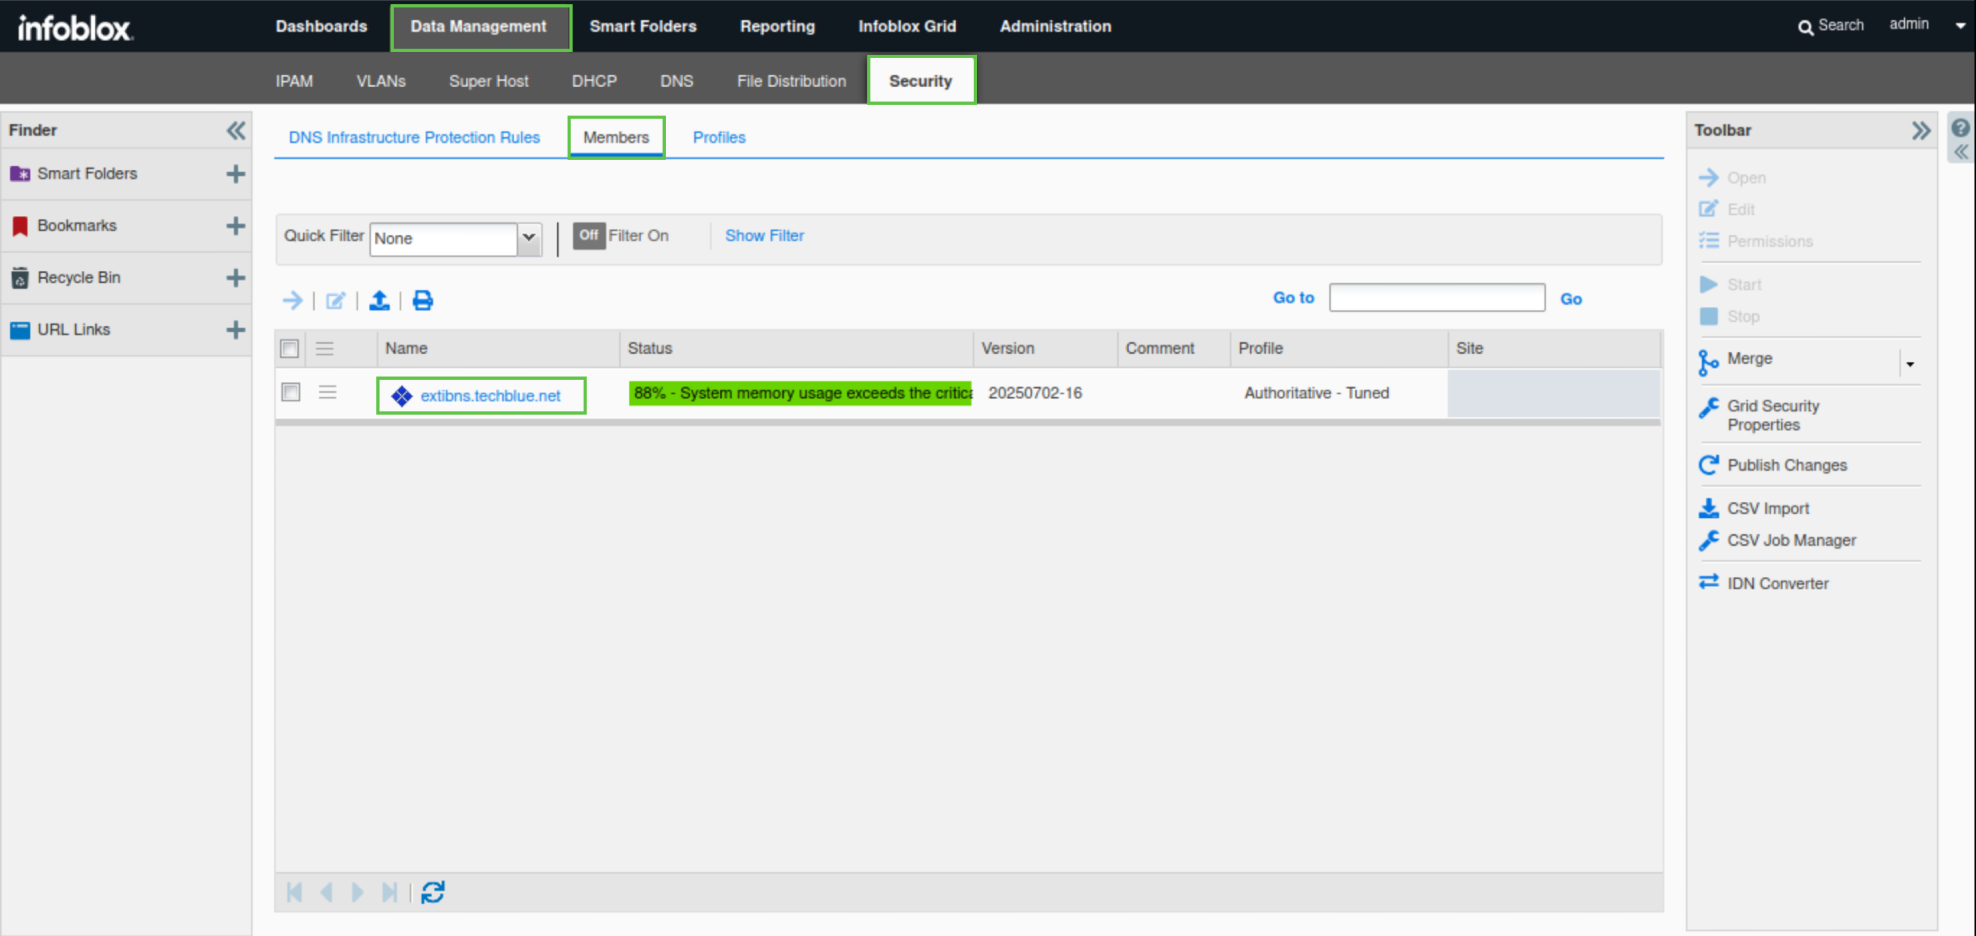Go to the last page of results
This screenshot has width=1976, height=936.
[389, 892]
